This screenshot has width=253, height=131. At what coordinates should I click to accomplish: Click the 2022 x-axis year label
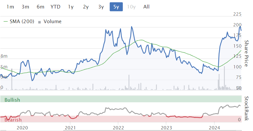118,128
